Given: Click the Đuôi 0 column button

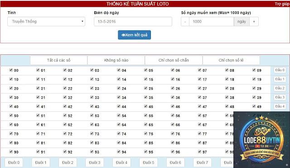Looking at the screenshot, I should click(14, 163).
